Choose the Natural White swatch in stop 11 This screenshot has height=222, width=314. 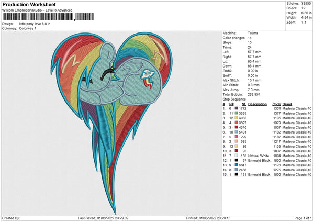(x=237, y=156)
